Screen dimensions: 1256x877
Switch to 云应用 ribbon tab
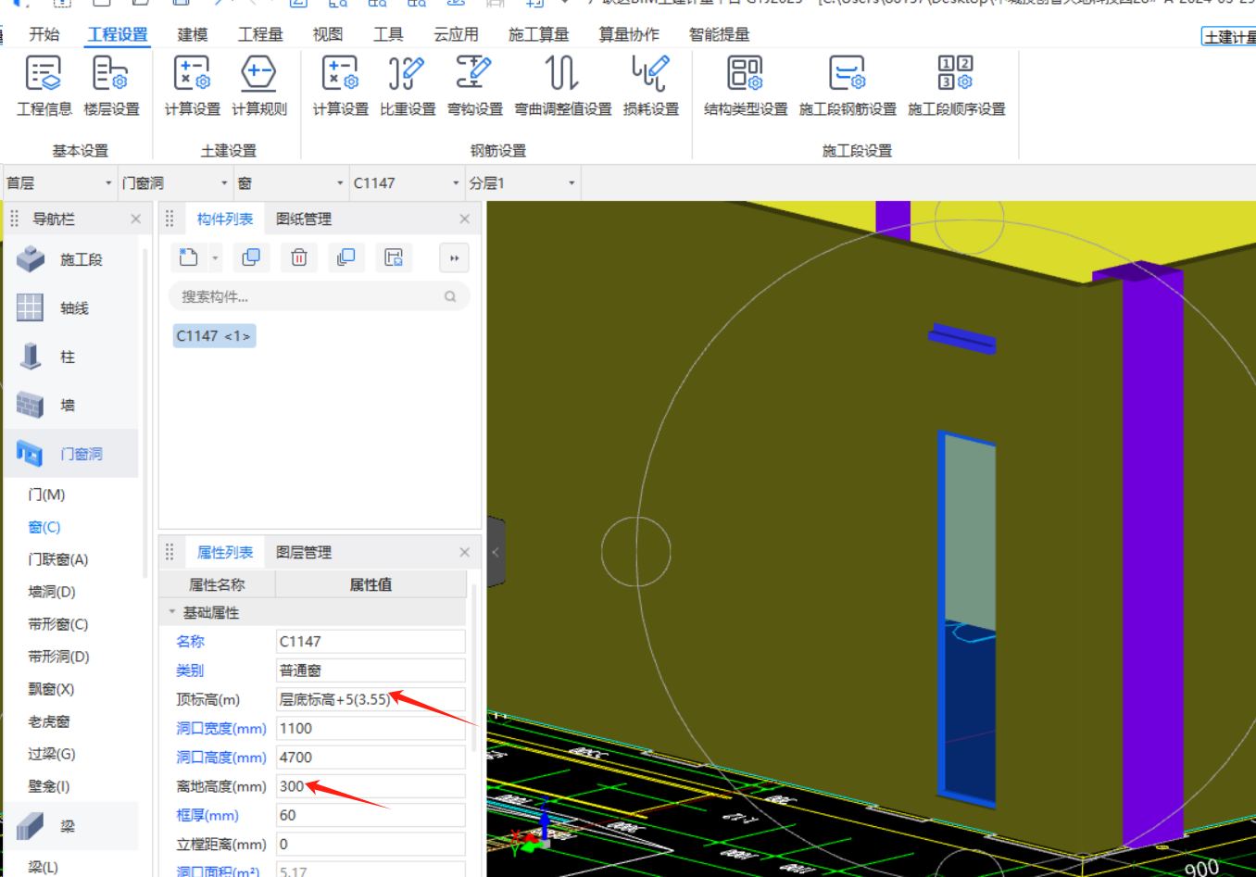(x=456, y=34)
